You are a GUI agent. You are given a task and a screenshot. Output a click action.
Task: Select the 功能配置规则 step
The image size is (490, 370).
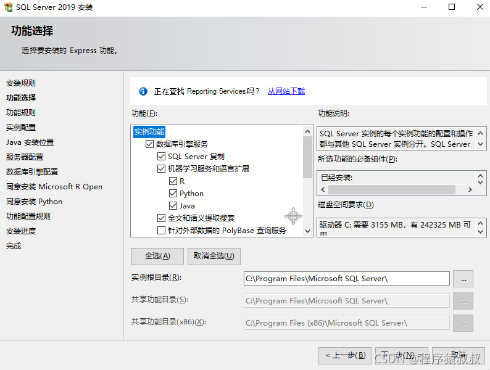(28, 216)
